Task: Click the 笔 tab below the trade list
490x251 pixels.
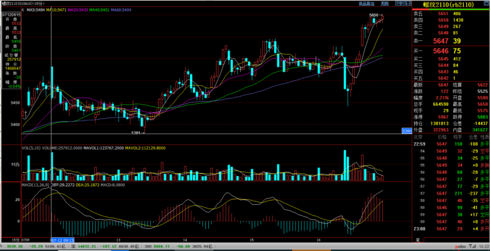Action: pyautogui.click(x=416, y=240)
